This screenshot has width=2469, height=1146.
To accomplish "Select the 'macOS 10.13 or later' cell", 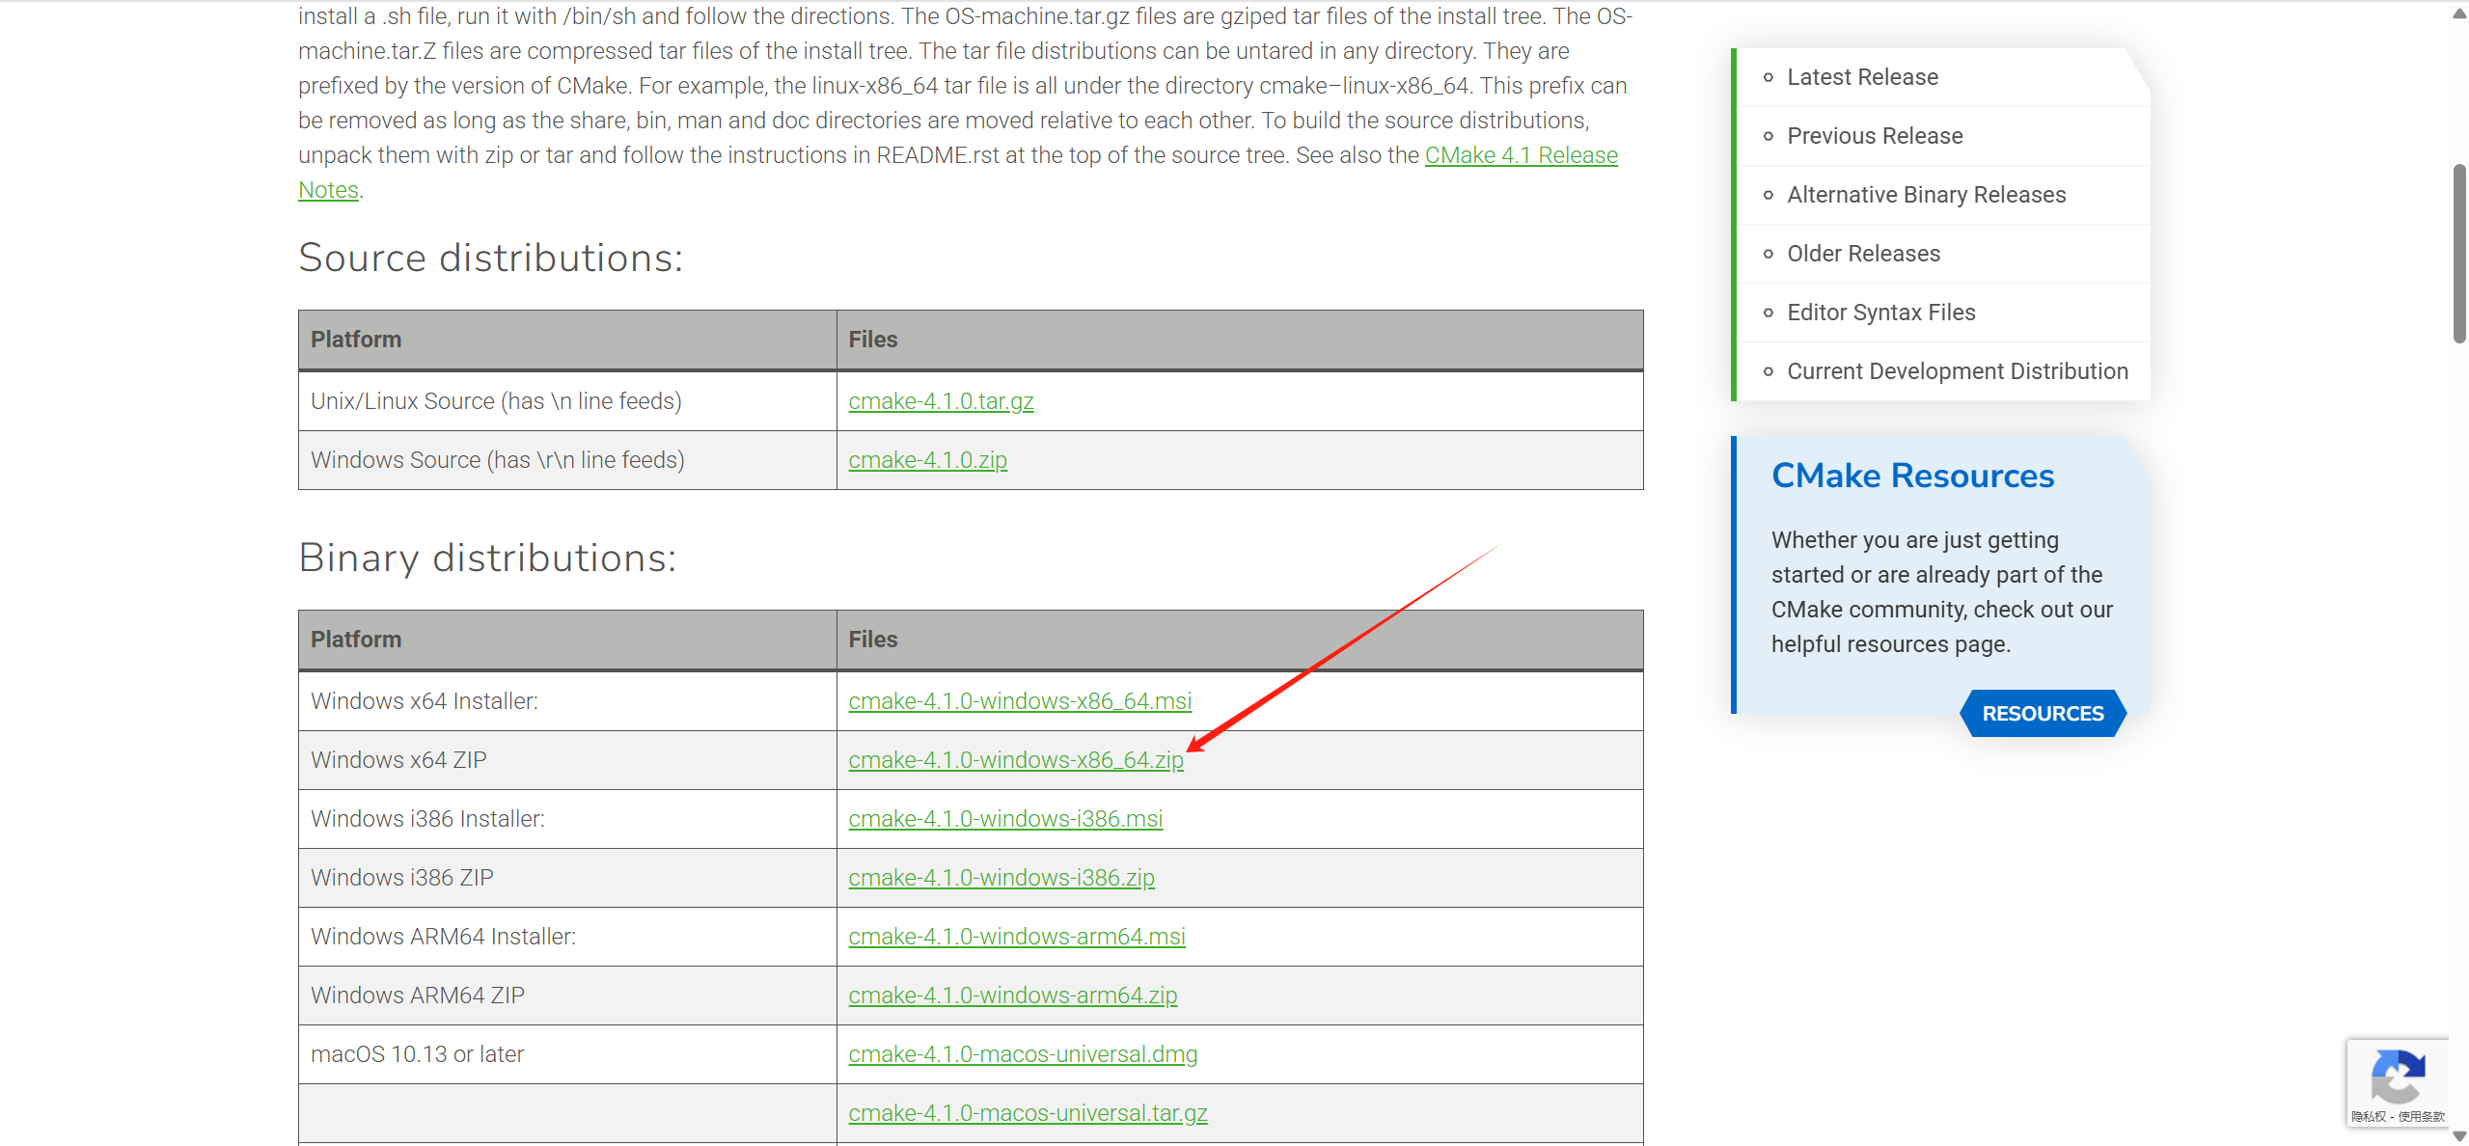I will click(567, 1054).
